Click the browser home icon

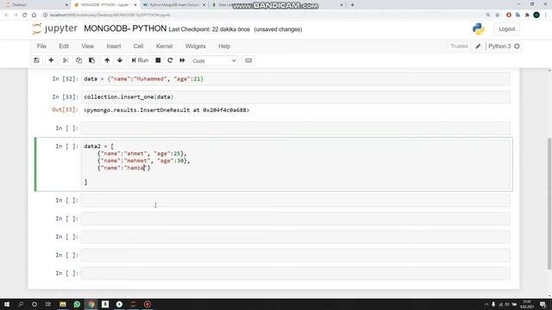[x=34, y=15]
